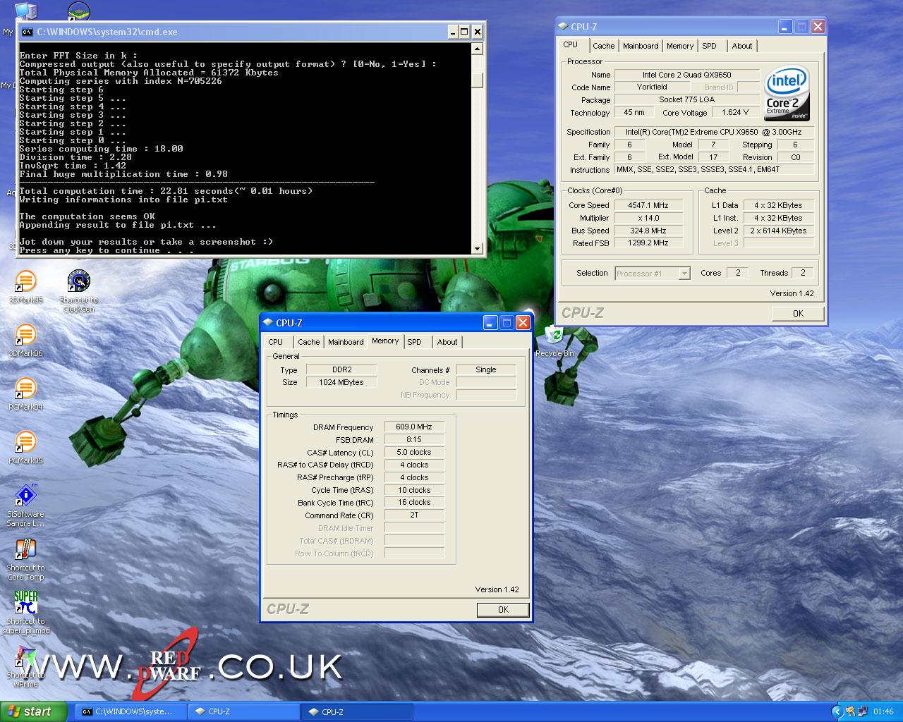Click the Channels # Single field
The image size is (903, 722).
click(x=486, y=369)
